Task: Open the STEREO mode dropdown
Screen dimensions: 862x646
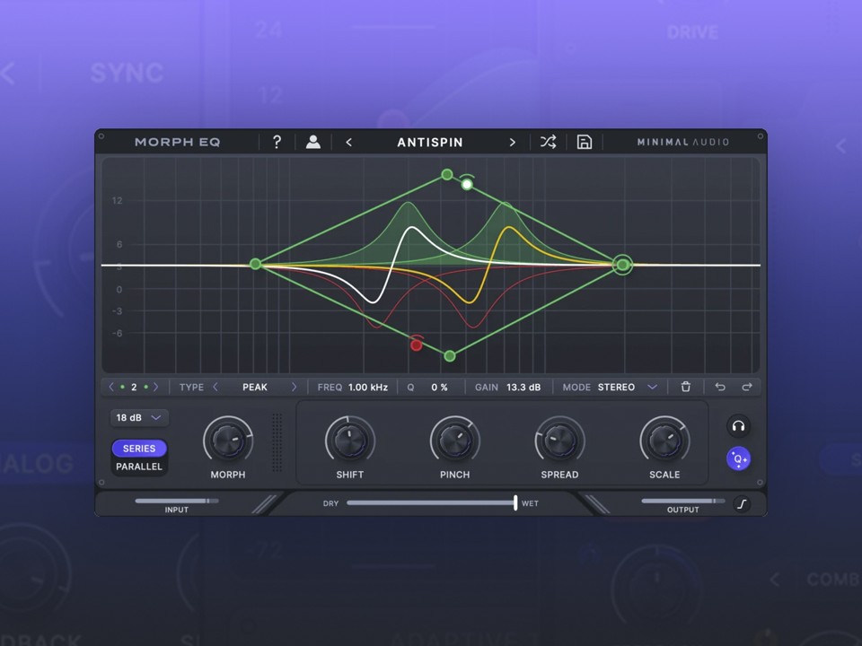Action: point(628,387)
